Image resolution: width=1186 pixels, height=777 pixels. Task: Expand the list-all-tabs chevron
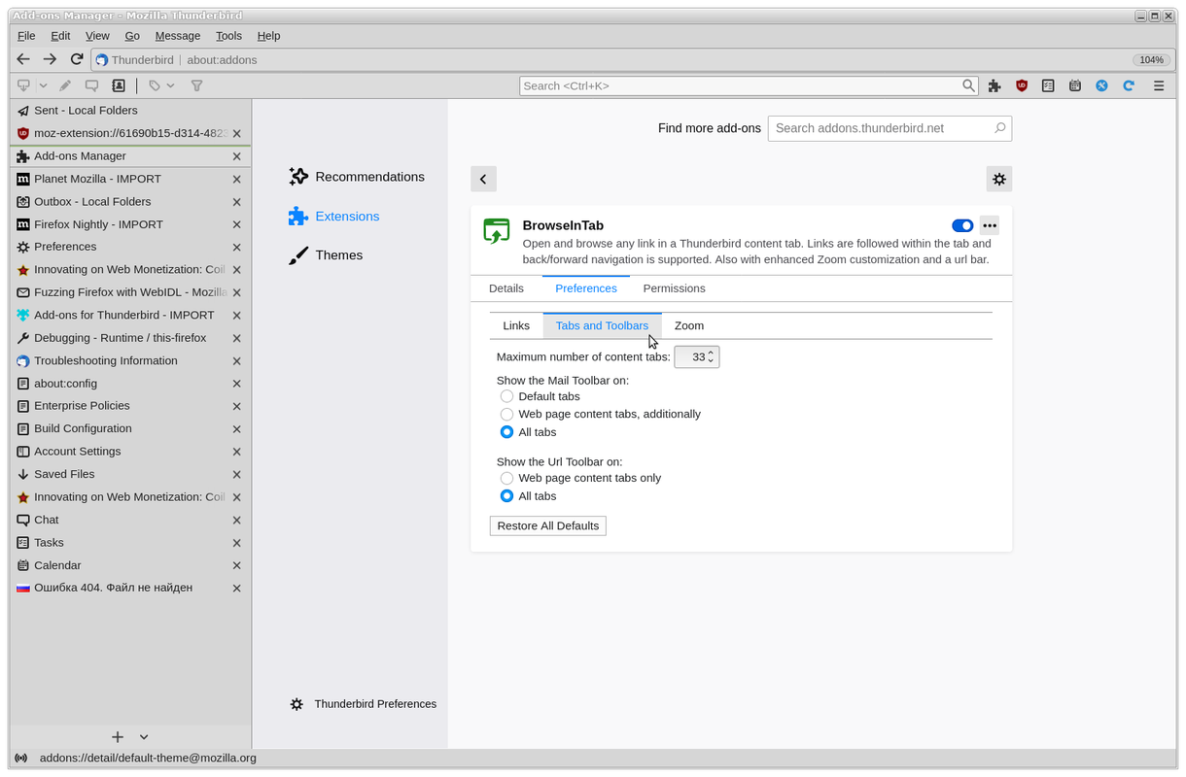144,737
